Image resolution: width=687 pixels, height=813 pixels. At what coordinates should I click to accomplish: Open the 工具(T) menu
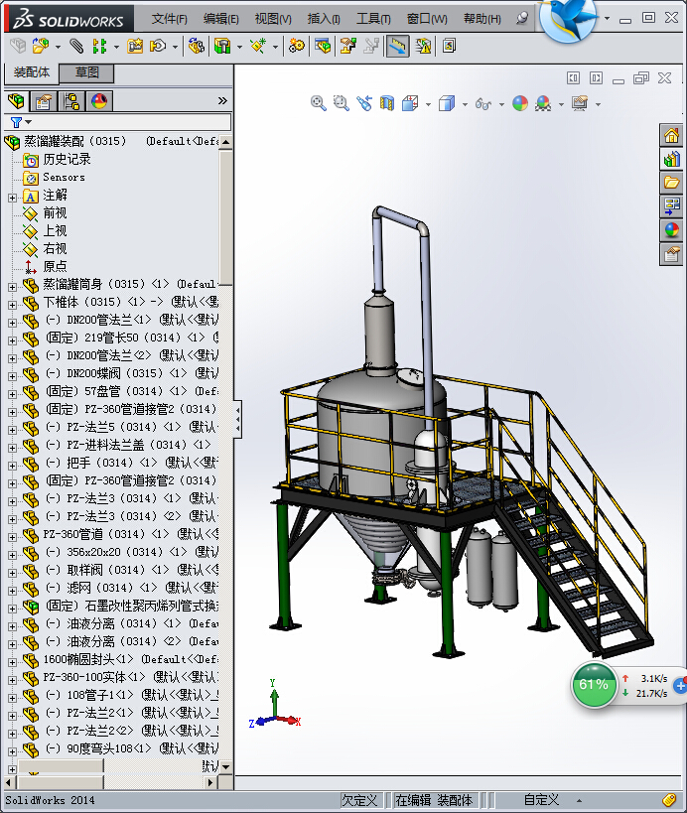pos(373,19)
